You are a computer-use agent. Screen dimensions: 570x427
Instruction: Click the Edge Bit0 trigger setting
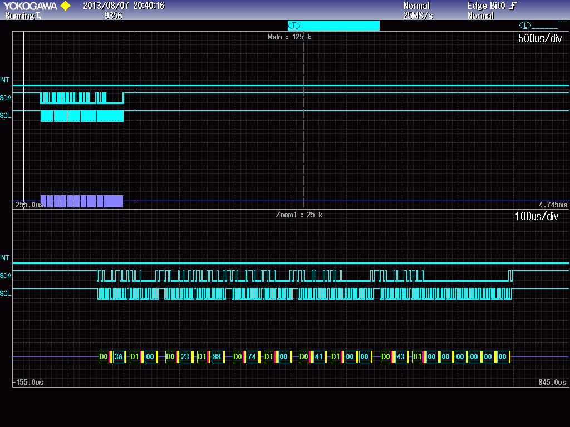(486, 6)
